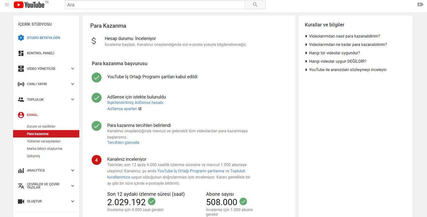Click 'Hesap durumu: İnceleniyor' text
Image resolution: width=427 pixels, height=217 pixels.
130,38
